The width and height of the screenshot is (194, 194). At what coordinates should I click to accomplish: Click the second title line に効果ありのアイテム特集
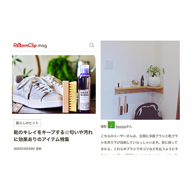41,139
